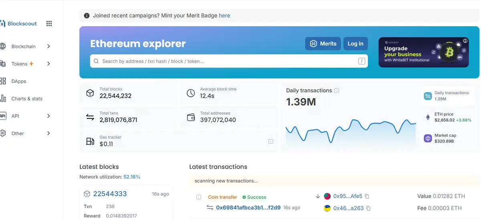Expand the Tokens chevron arrow
Image resolution: width=481 pixels, height=221 pixels.
49,64
